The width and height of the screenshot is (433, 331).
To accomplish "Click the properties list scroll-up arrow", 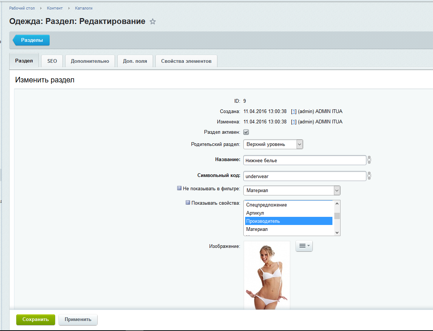I will coord(337,204).
